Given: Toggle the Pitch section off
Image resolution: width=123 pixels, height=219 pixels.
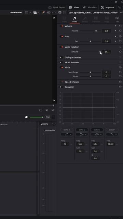Looking at the screenshot, I should click(x=61, y=67).
